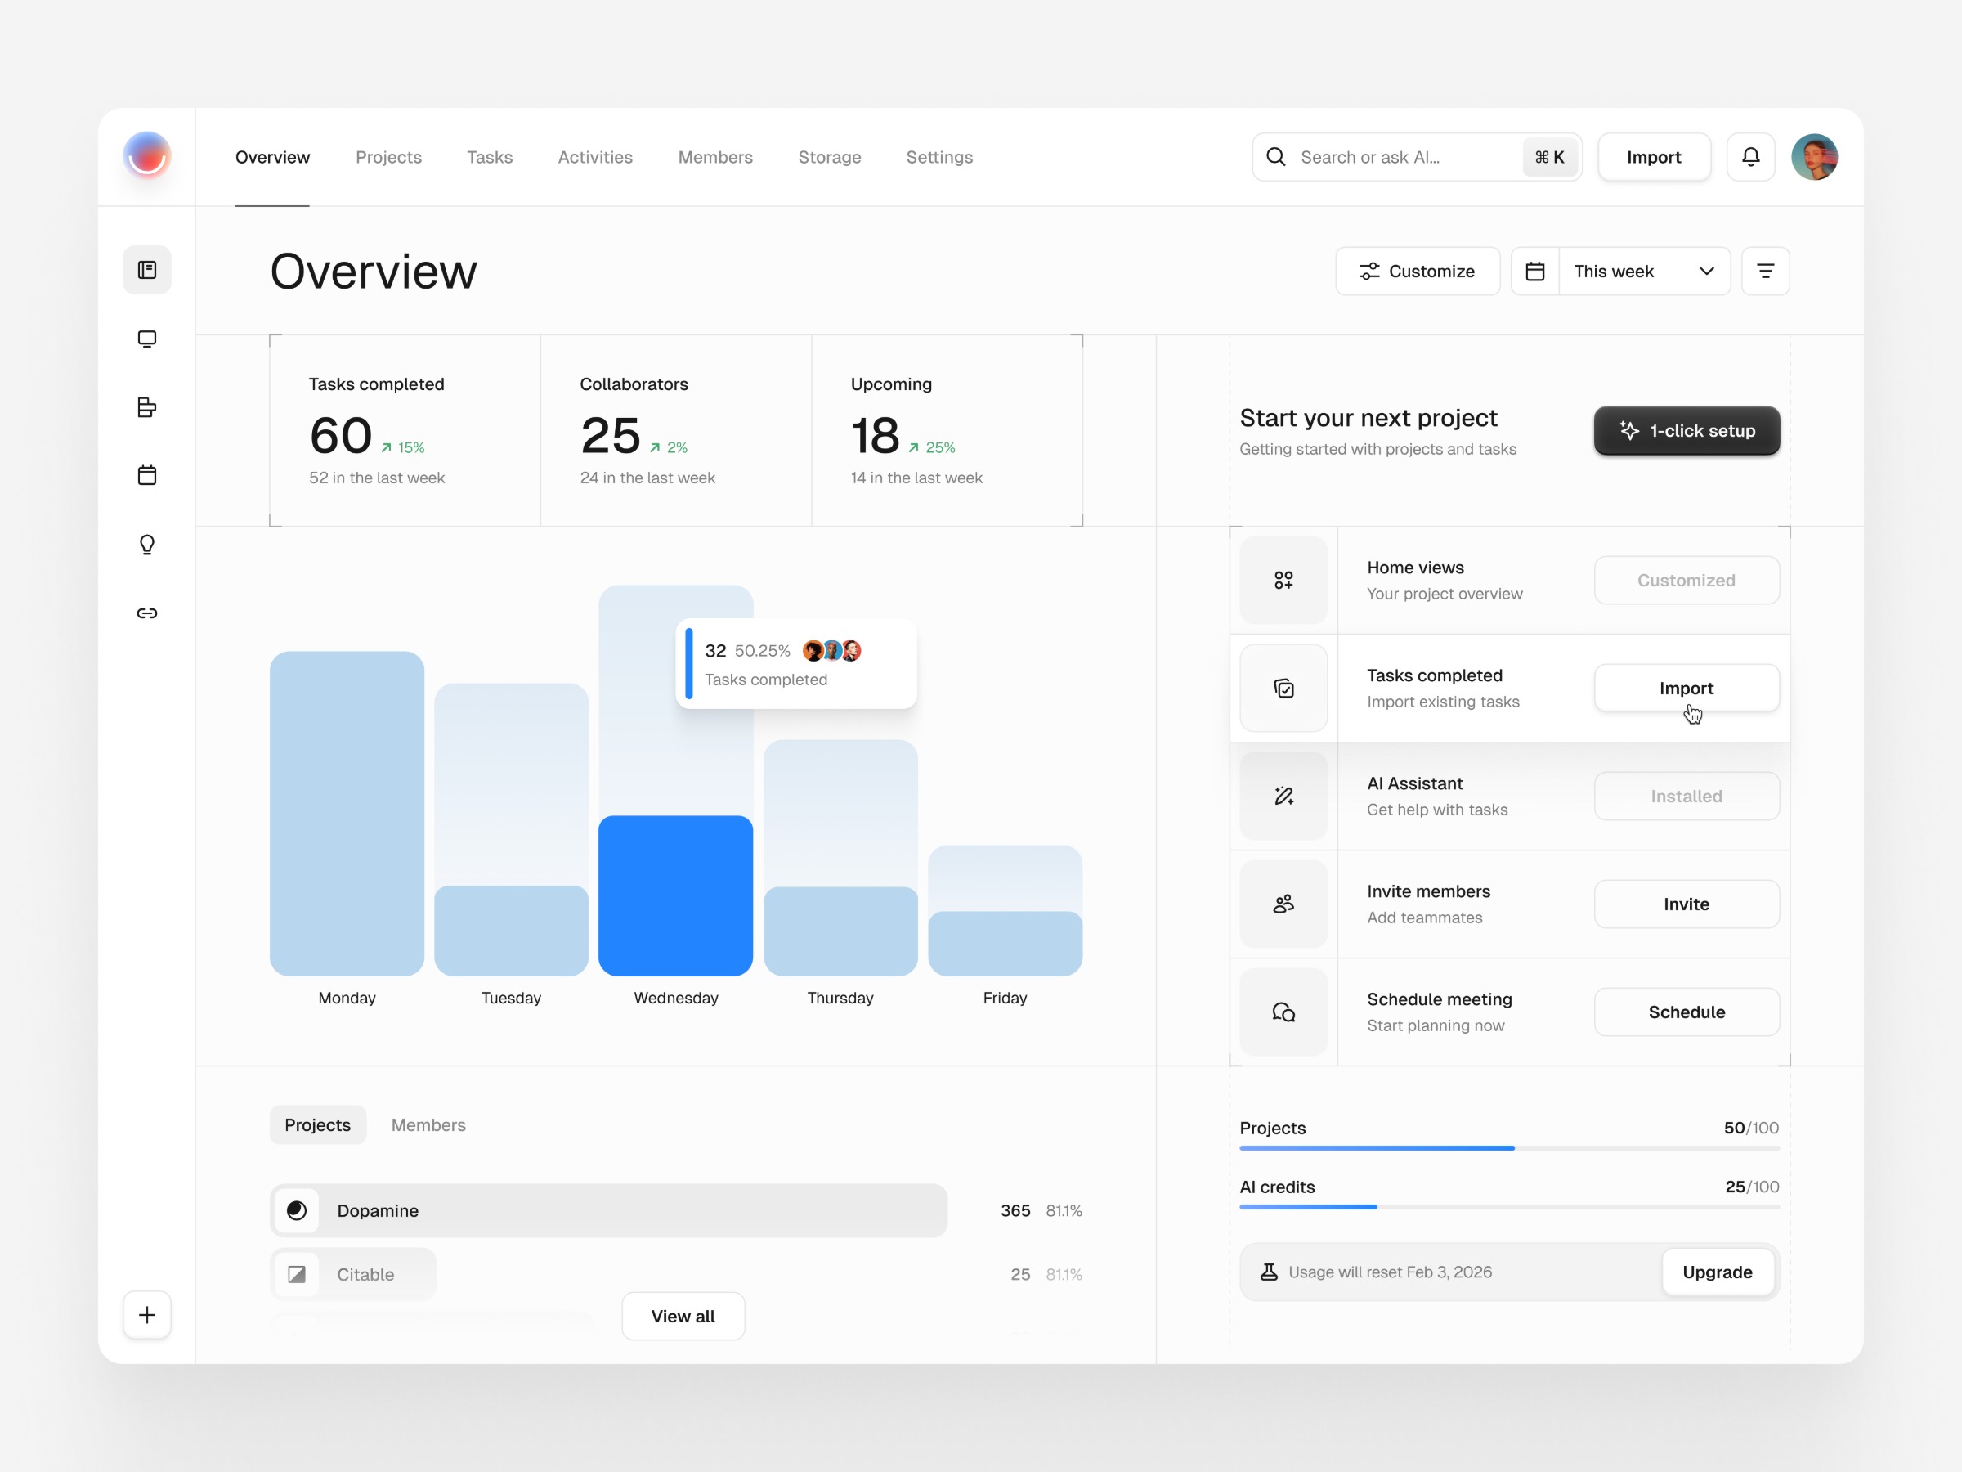Click the Projects usage progress bar

pos(1509,1148)
